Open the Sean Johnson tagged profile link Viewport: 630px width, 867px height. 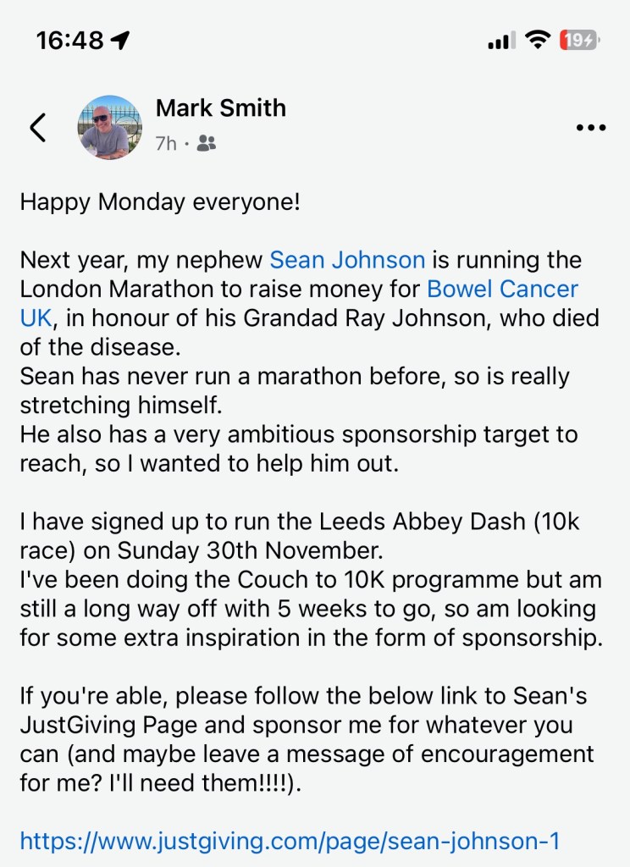tap(347, 259)
